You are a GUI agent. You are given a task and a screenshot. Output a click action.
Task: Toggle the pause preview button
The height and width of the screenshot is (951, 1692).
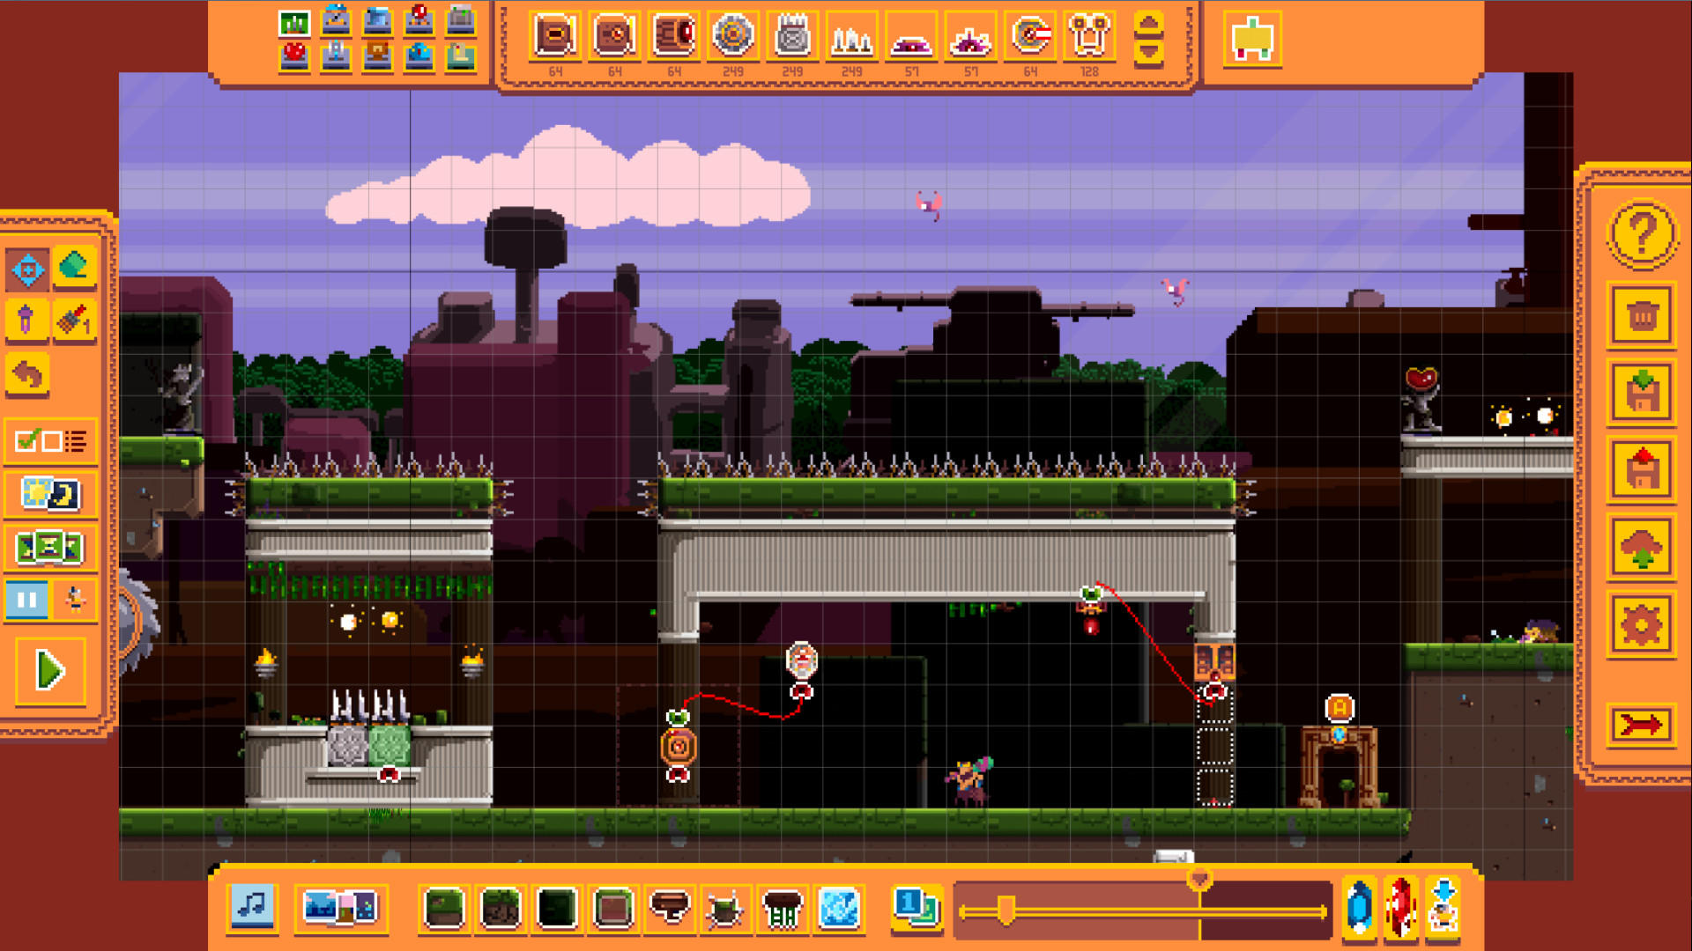point(29,598)
